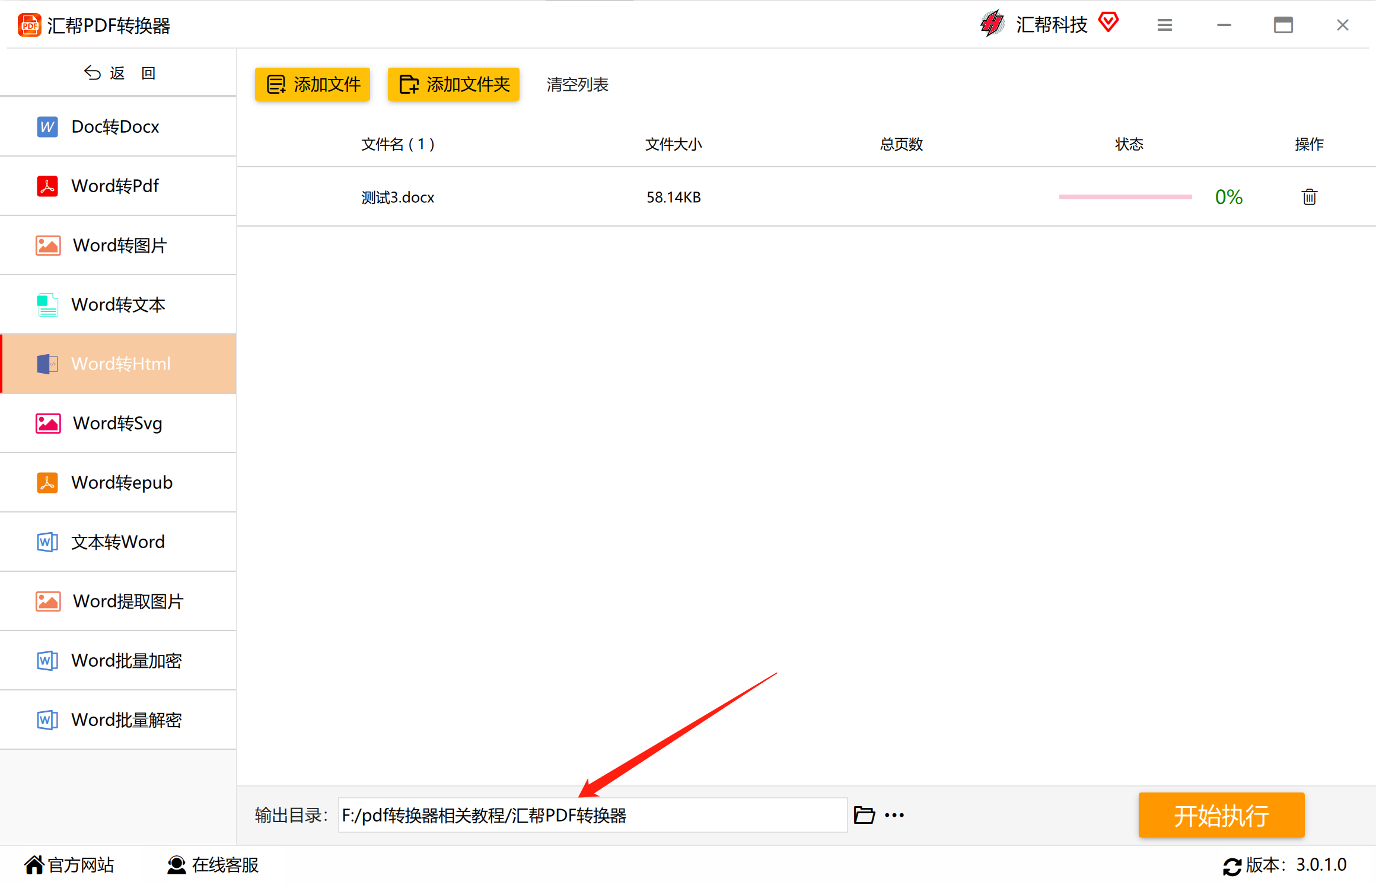Viewport: 1376px width, 885px height.
Task: Click the 总页数 column header
Action: click(x=902, y=144)
